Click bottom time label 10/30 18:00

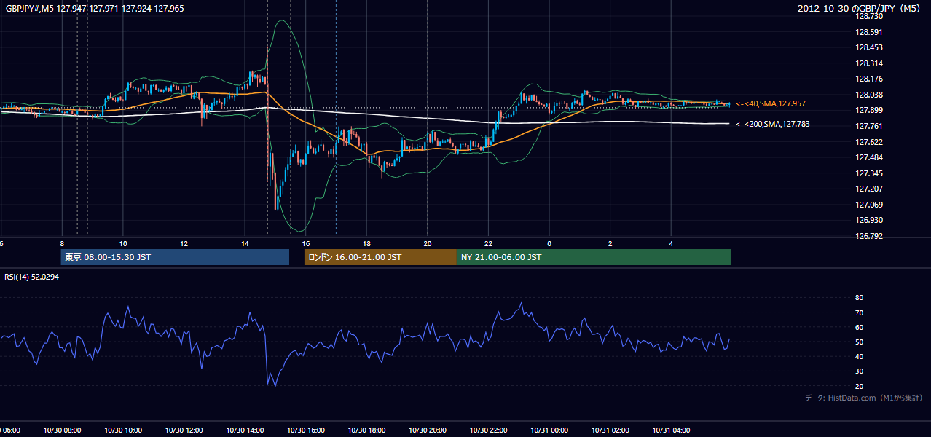tap(366, 430)
